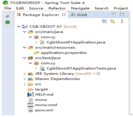Minimize the Package Explorer view
133x117 pixels.
[x=114, y=14]
